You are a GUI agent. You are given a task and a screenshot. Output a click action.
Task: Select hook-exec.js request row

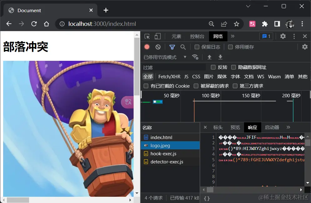(x=170, y=154)
